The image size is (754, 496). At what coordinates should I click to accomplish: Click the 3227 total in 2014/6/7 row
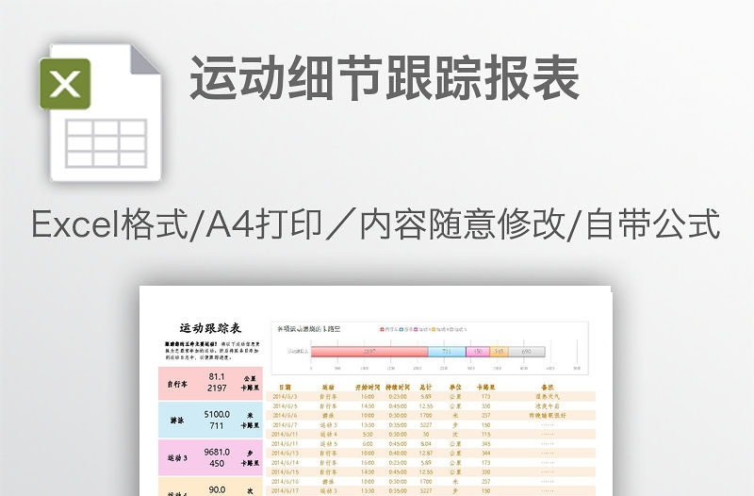pos(426,424)
